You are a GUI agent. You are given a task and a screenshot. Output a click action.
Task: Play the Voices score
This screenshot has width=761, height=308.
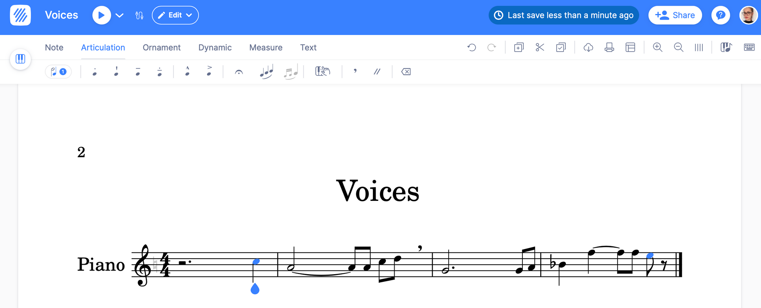tap(101, 15)
